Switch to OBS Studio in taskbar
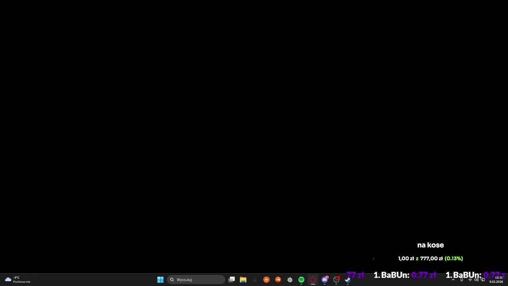The height and width of the screenshot is (286, 508). 336,280
